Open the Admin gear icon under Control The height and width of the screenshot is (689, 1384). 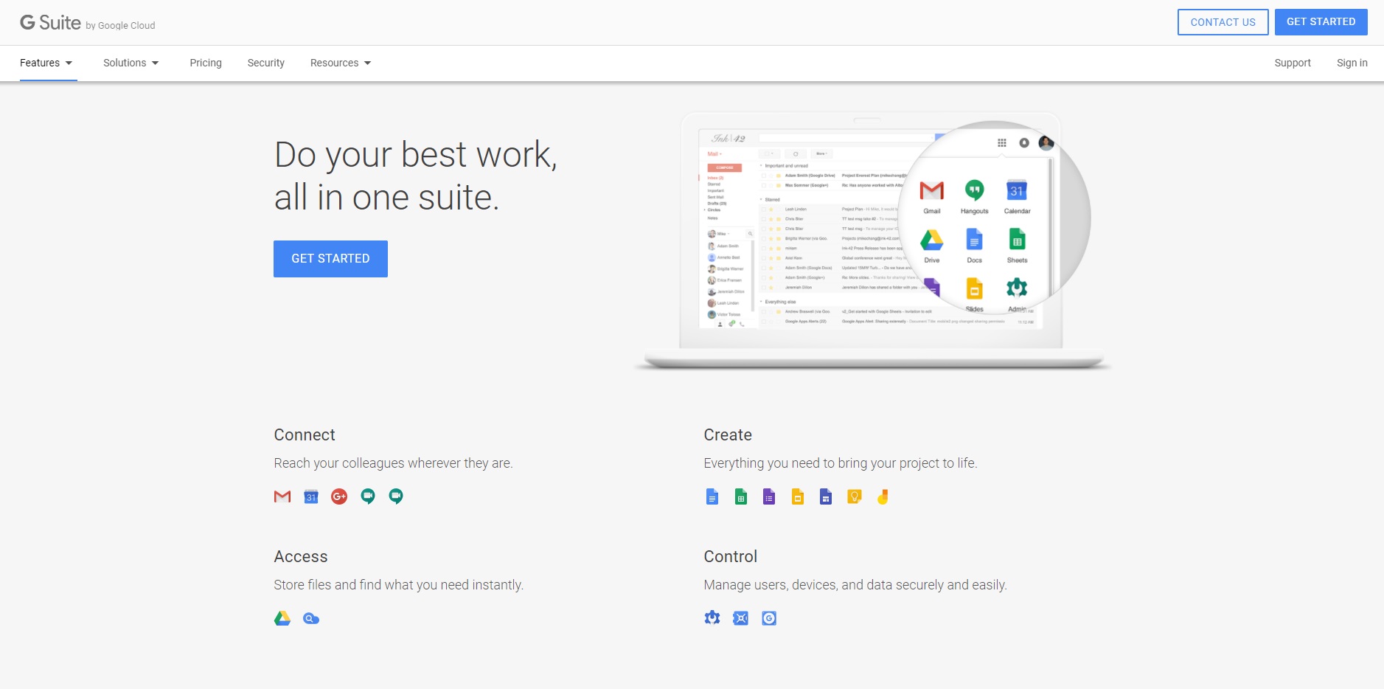coord(712,618)
